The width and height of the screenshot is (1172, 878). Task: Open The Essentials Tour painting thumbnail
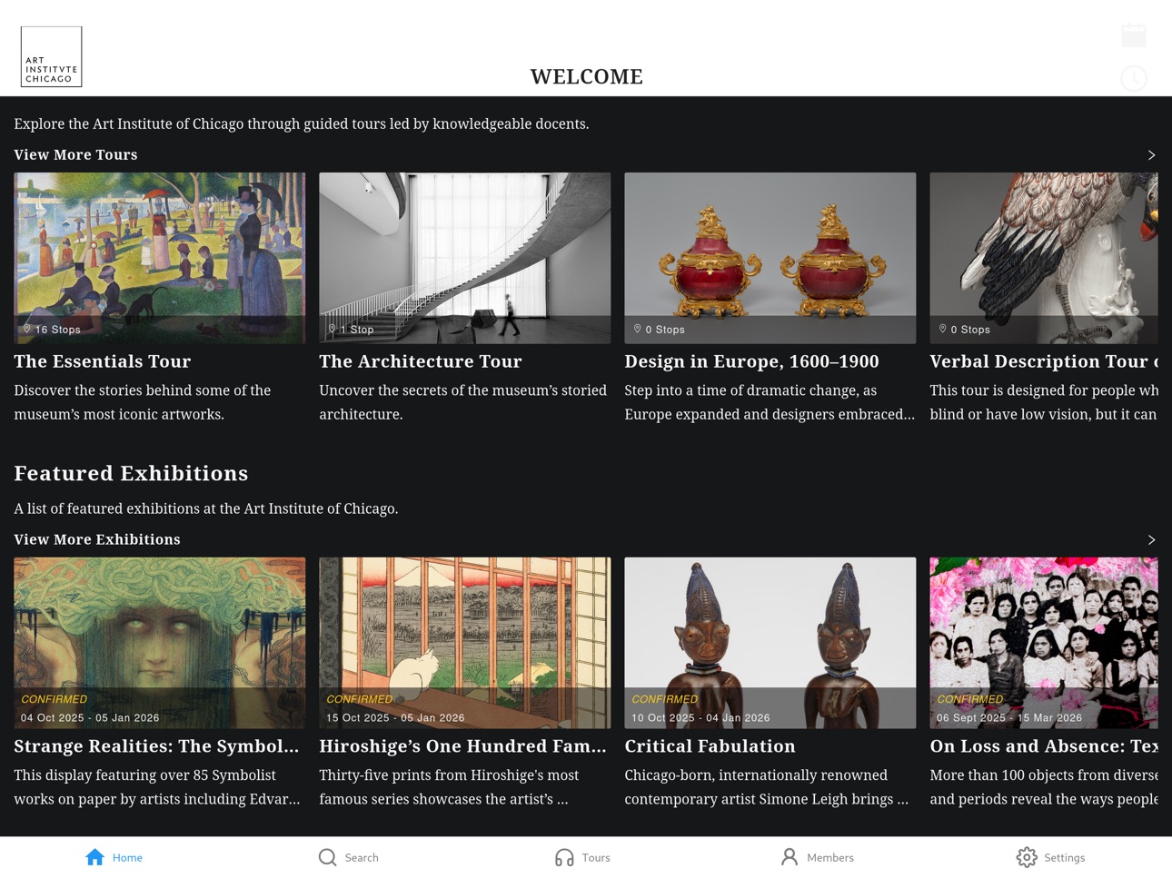(160, 258)
